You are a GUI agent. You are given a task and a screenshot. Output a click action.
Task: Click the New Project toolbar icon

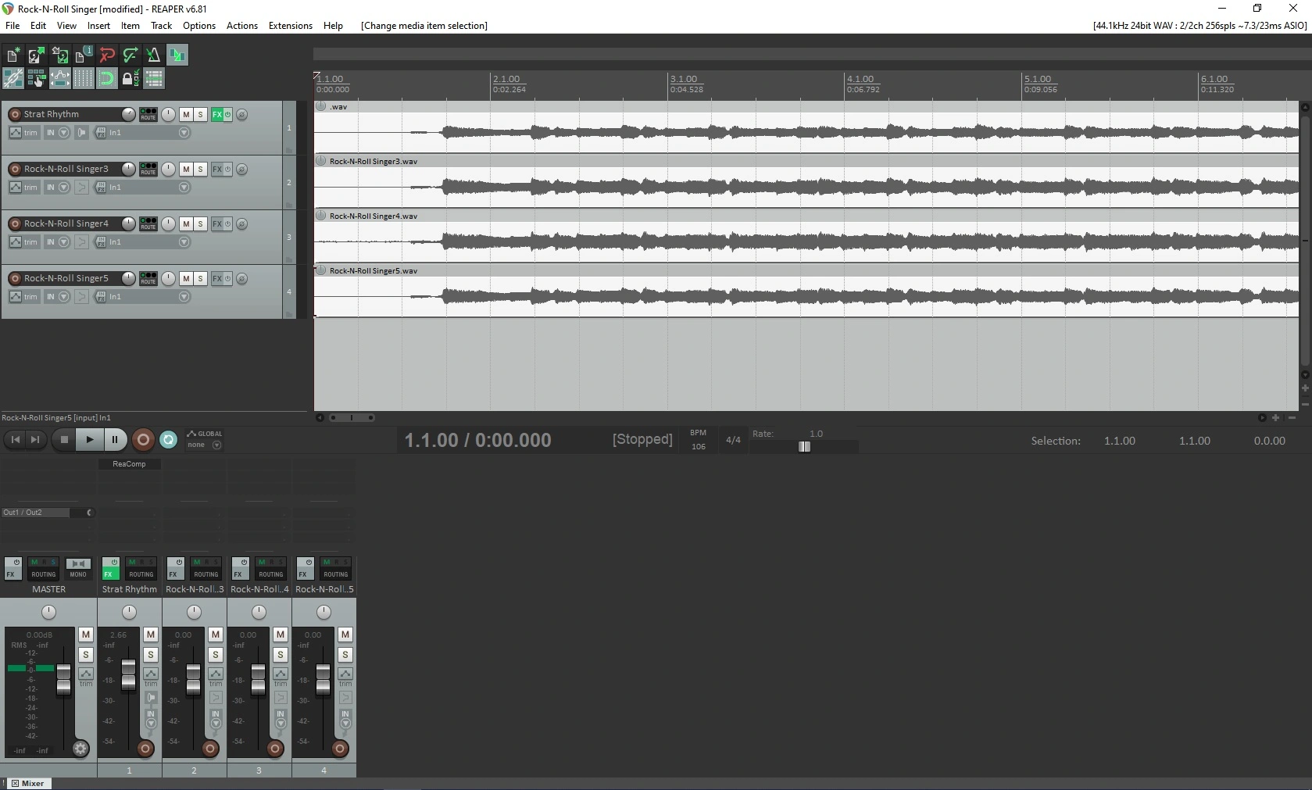[x=13, y=55]
